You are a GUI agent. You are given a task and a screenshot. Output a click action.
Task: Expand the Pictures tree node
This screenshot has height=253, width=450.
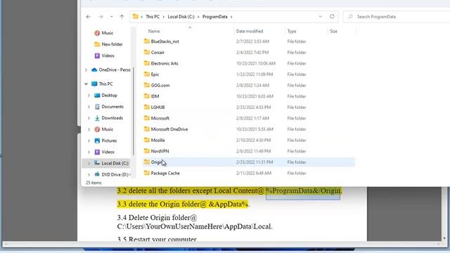pyautogui.click(x=89, y=141)
